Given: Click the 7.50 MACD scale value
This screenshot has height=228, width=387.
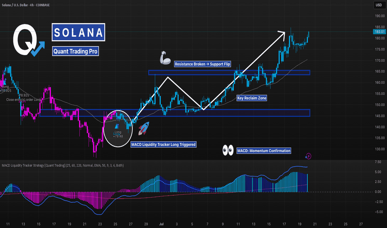Looking at the screenshot, I should (378, 162).
